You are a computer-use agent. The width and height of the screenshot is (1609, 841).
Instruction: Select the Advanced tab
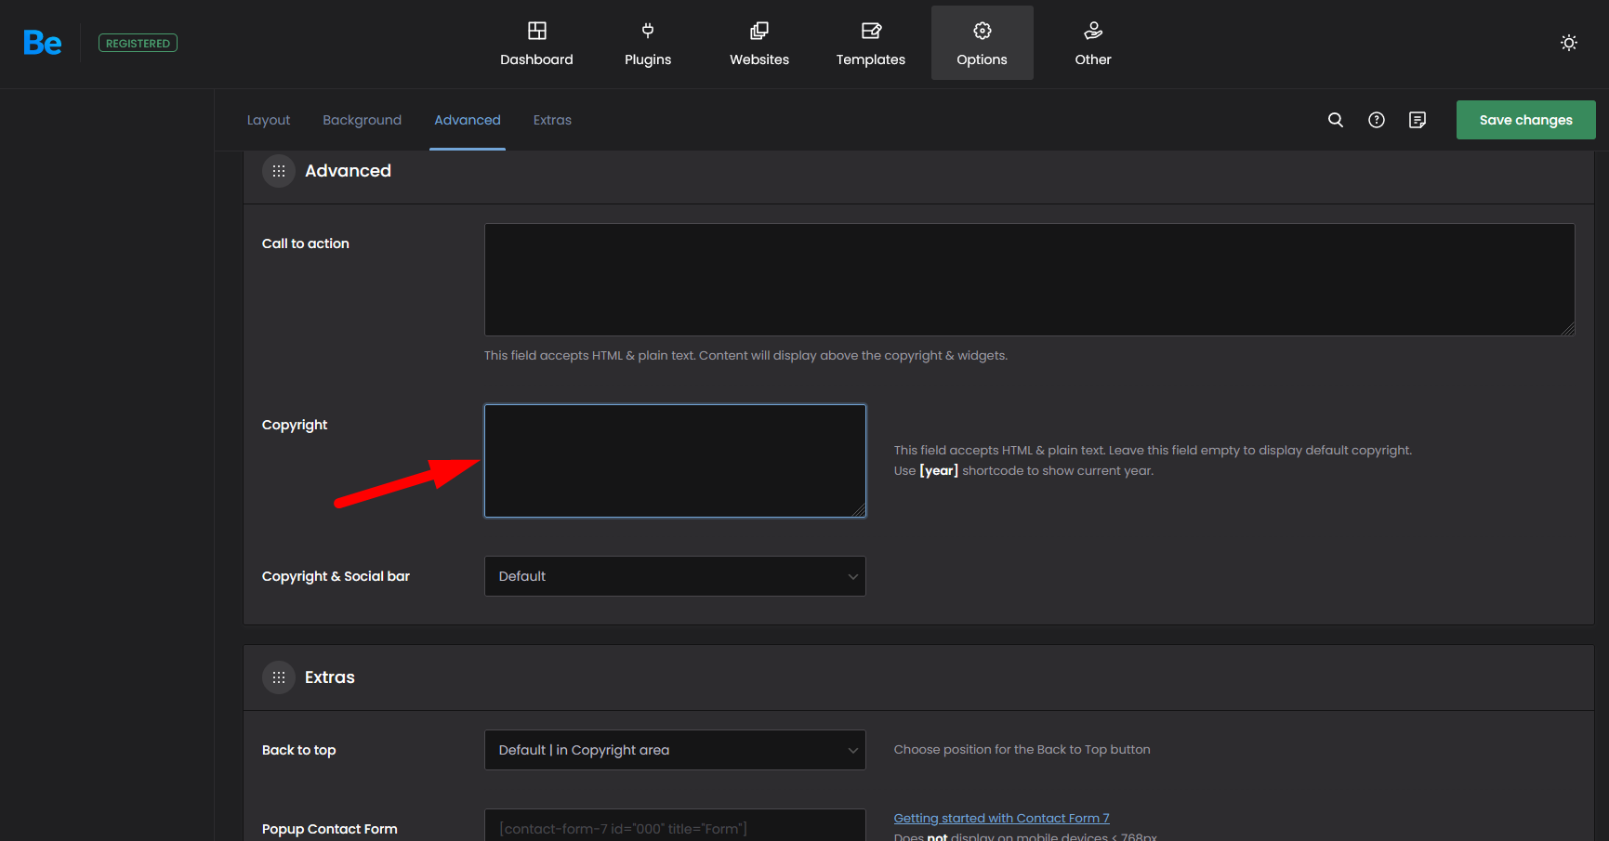[x=468, y=120]
